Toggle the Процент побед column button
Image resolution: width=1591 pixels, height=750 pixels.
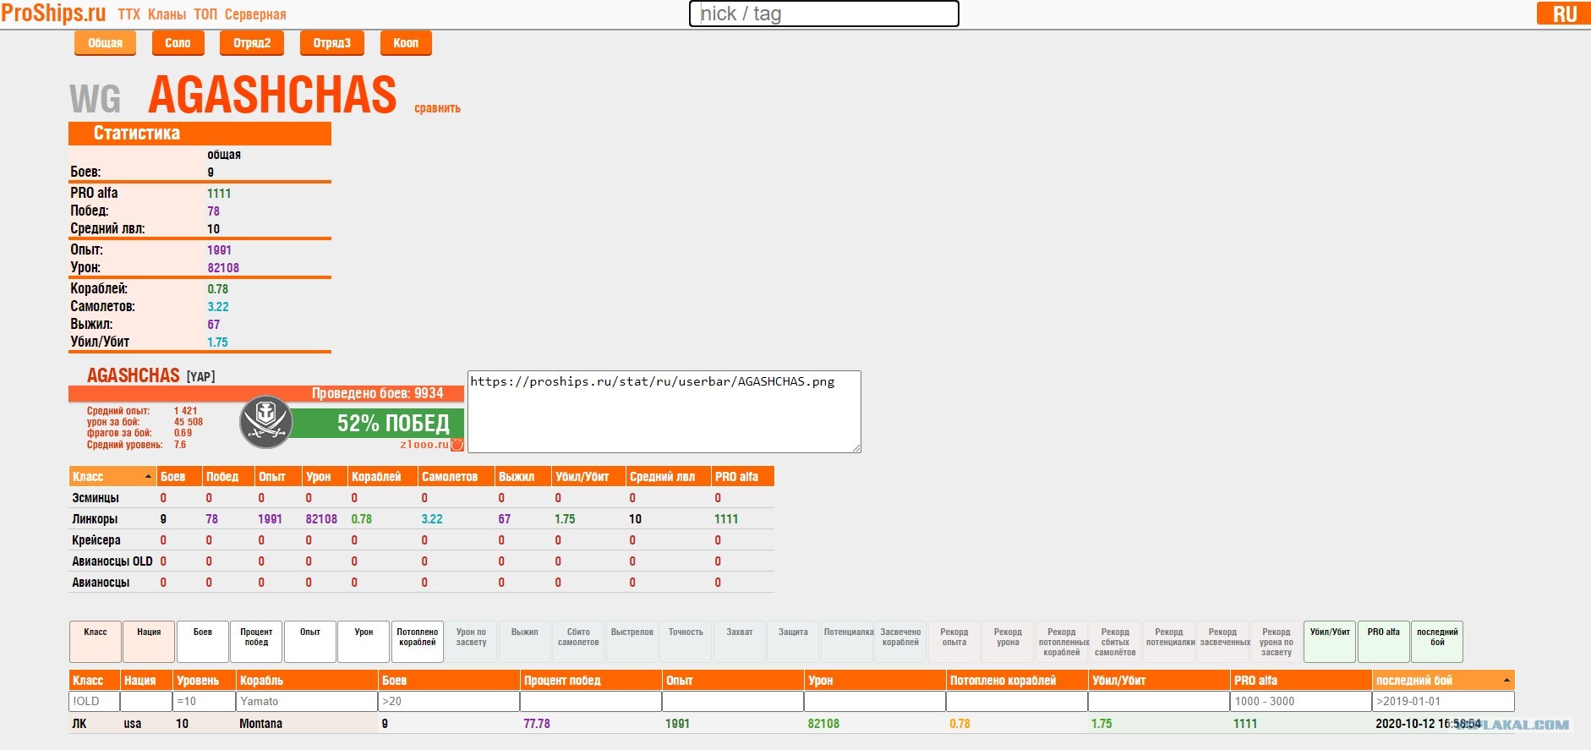click(256, 642)
